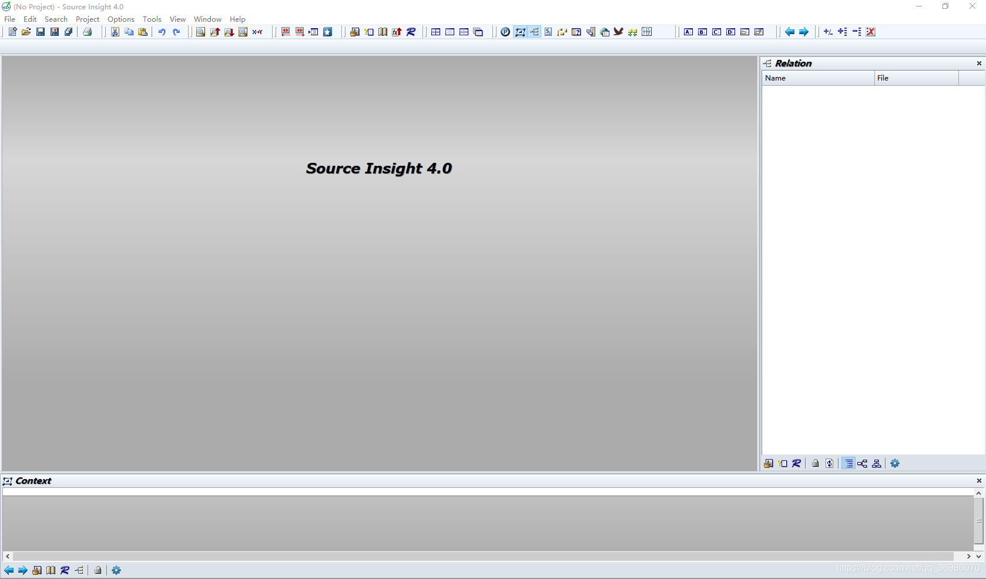Image resolution: width=986 pixels, height=579 pixels.
Task: Click the Context panel Back arrow at bottom
Action: click(9, 570)
